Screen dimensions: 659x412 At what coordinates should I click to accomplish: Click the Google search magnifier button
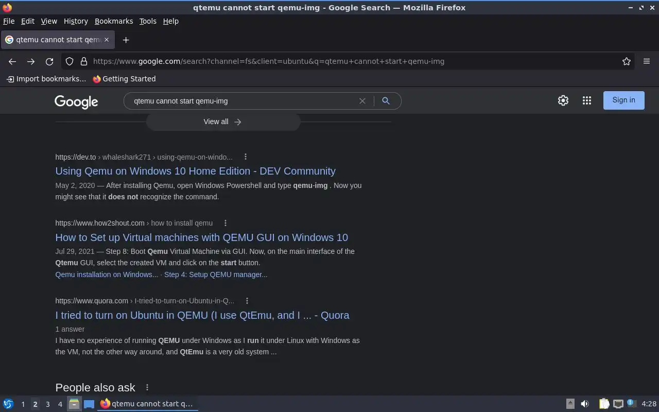click(x=386, y=101)
